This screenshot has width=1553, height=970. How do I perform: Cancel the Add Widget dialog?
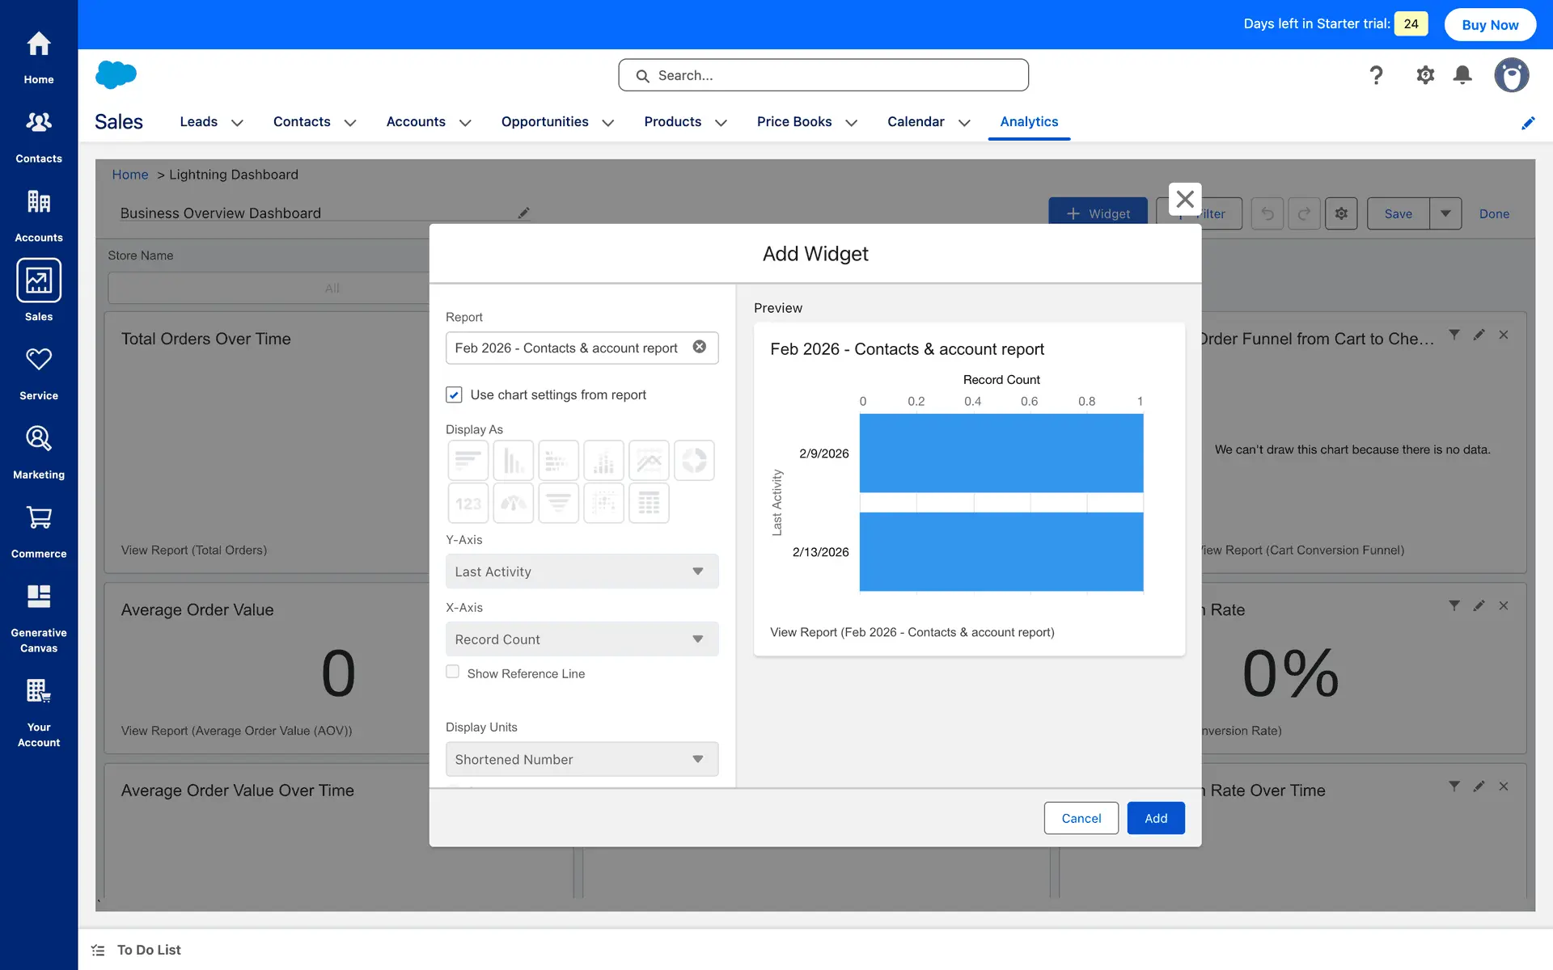[1081, 818]
